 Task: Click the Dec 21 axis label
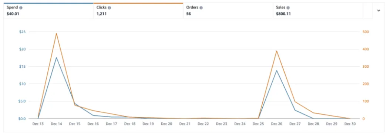tap(185, 124)
